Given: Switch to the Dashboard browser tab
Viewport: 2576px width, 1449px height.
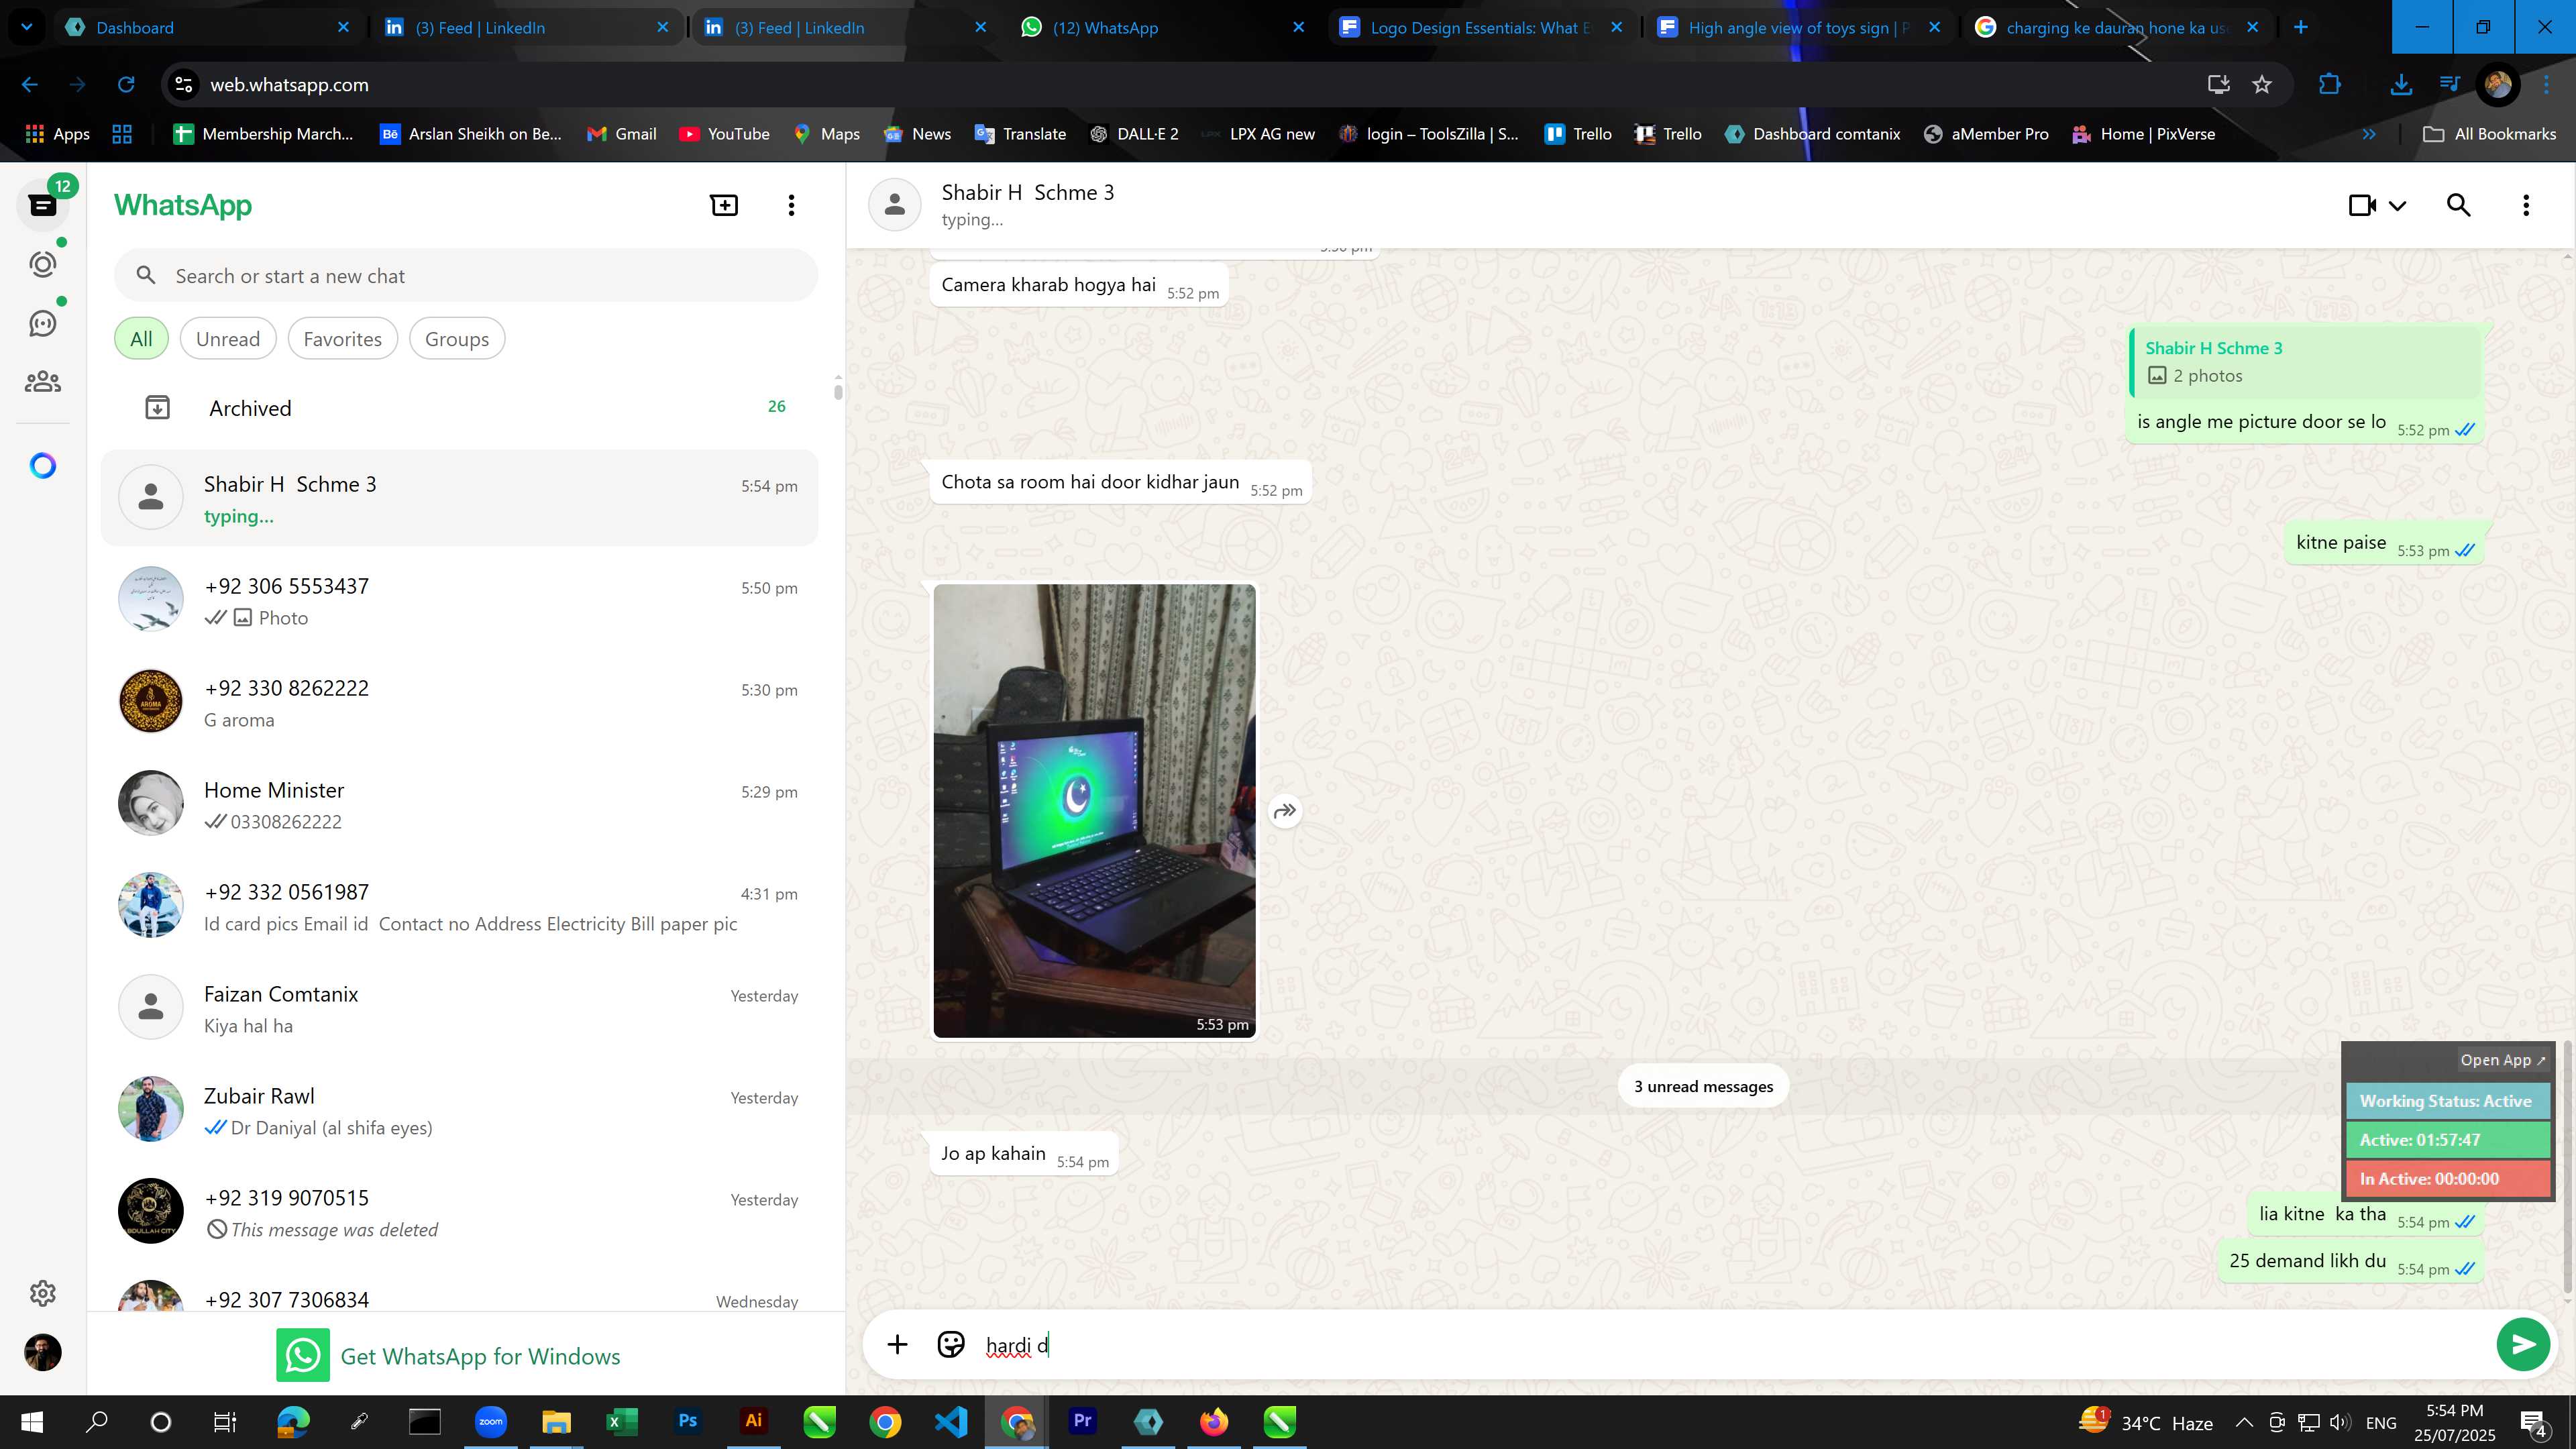Looking at the screenshot, I should (208, 27).
